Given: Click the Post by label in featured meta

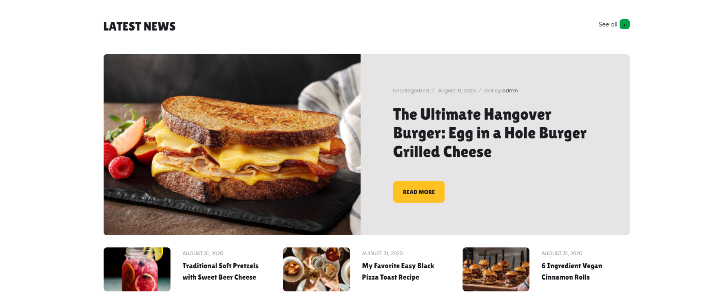Looking at the screenshot, I should click(x=492, y=91).
